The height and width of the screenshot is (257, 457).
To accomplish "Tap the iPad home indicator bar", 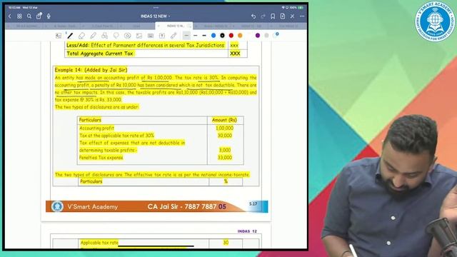I will point(156,246).
